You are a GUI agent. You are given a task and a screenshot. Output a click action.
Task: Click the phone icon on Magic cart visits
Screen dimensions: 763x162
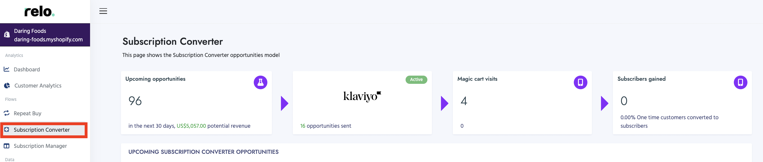coord(580,82)
